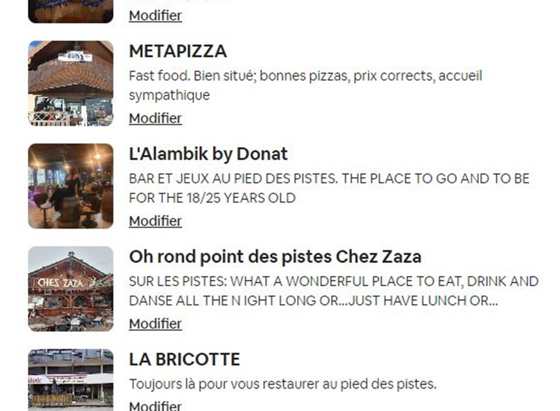This screenshot has height=411, width=560.
Task: Open the METAPIZZA restaurant photo thumbnail
Action: pyautogui.click(x=71, y=83)
